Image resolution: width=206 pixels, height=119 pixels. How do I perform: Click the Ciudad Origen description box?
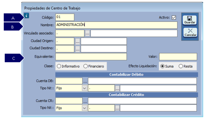click(104, 41)
